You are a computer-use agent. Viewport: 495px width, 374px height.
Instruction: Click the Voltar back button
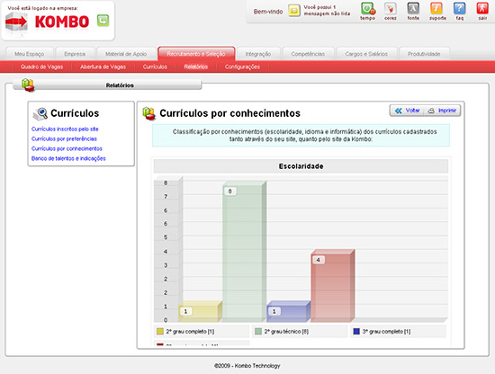(x=408, y=111)
